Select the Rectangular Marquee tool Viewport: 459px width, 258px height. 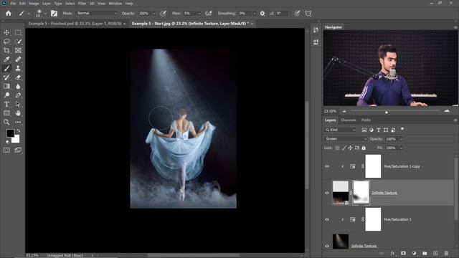[18, 32]
